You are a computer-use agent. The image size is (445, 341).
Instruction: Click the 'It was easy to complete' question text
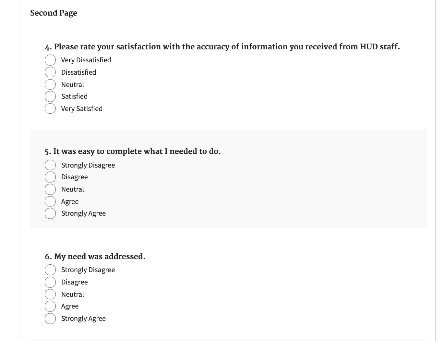pyautogui.click(x=133, y=151)
